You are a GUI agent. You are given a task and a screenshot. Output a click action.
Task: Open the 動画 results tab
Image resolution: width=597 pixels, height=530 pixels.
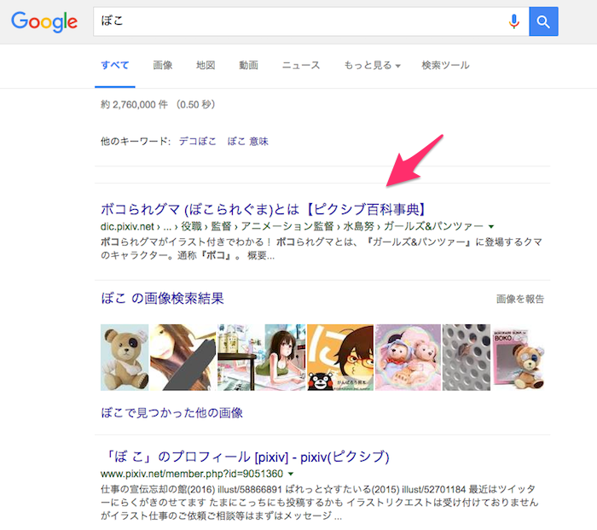(x=249, y=65)
